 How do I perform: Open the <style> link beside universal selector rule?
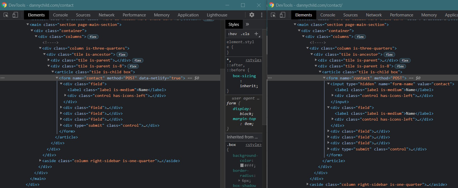coord(253,60)
